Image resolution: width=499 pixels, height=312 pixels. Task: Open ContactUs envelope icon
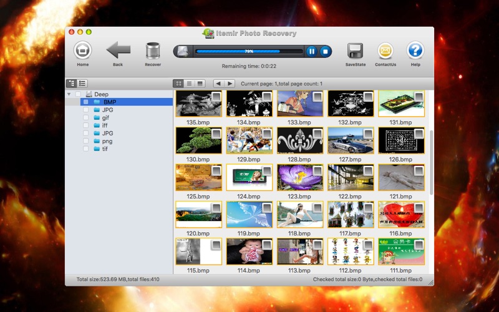point(385,51)
